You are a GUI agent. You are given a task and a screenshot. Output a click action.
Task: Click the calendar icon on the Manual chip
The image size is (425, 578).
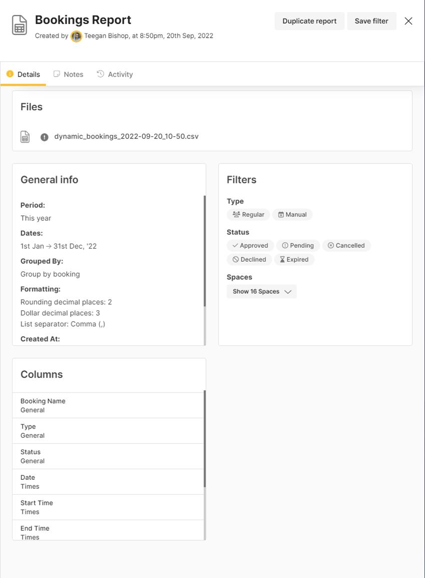click(x=280, y=215)
